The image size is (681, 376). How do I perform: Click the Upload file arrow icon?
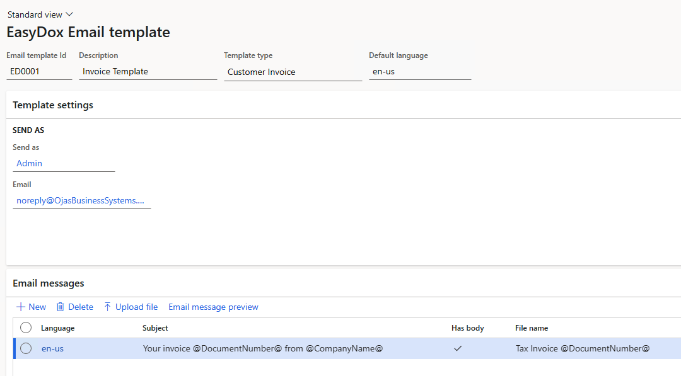click(107, 307)
